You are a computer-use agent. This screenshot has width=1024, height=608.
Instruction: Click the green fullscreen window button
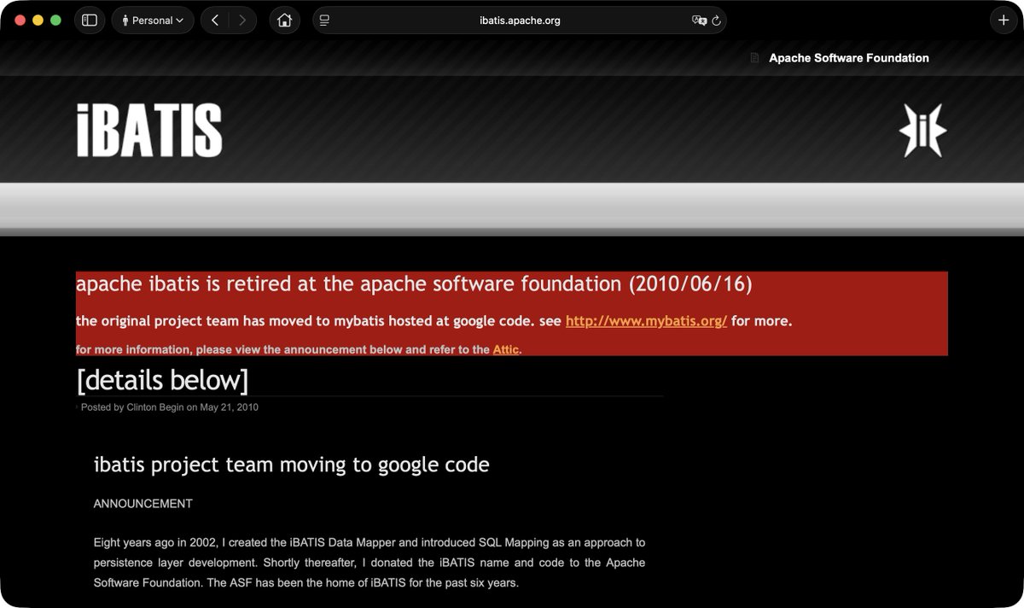pos(55,20)
